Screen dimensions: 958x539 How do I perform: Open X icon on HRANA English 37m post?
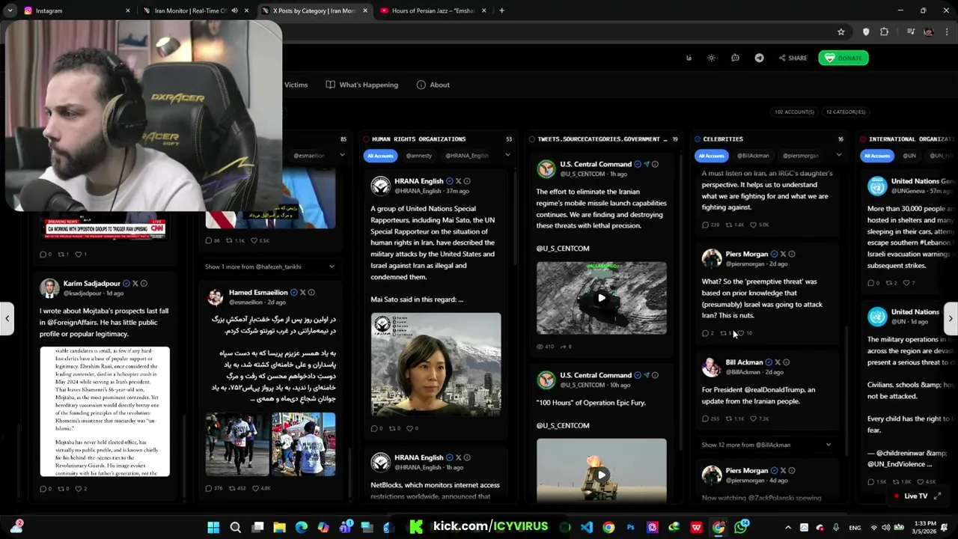point(458,181)
